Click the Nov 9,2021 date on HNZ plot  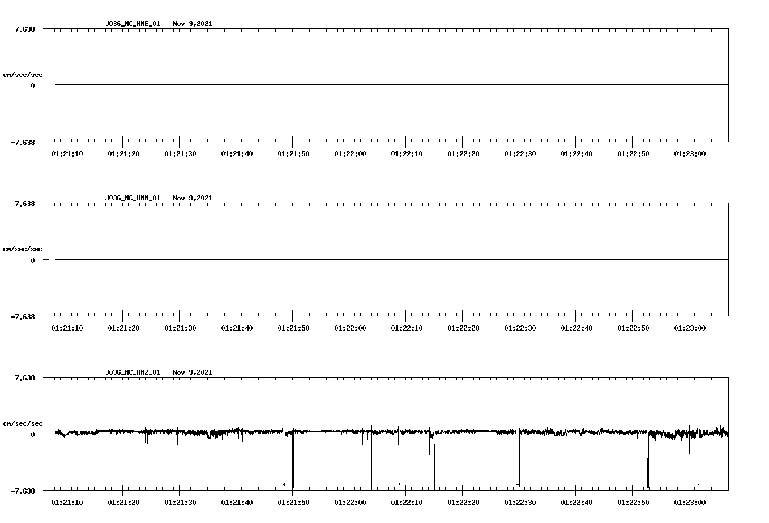193,372
